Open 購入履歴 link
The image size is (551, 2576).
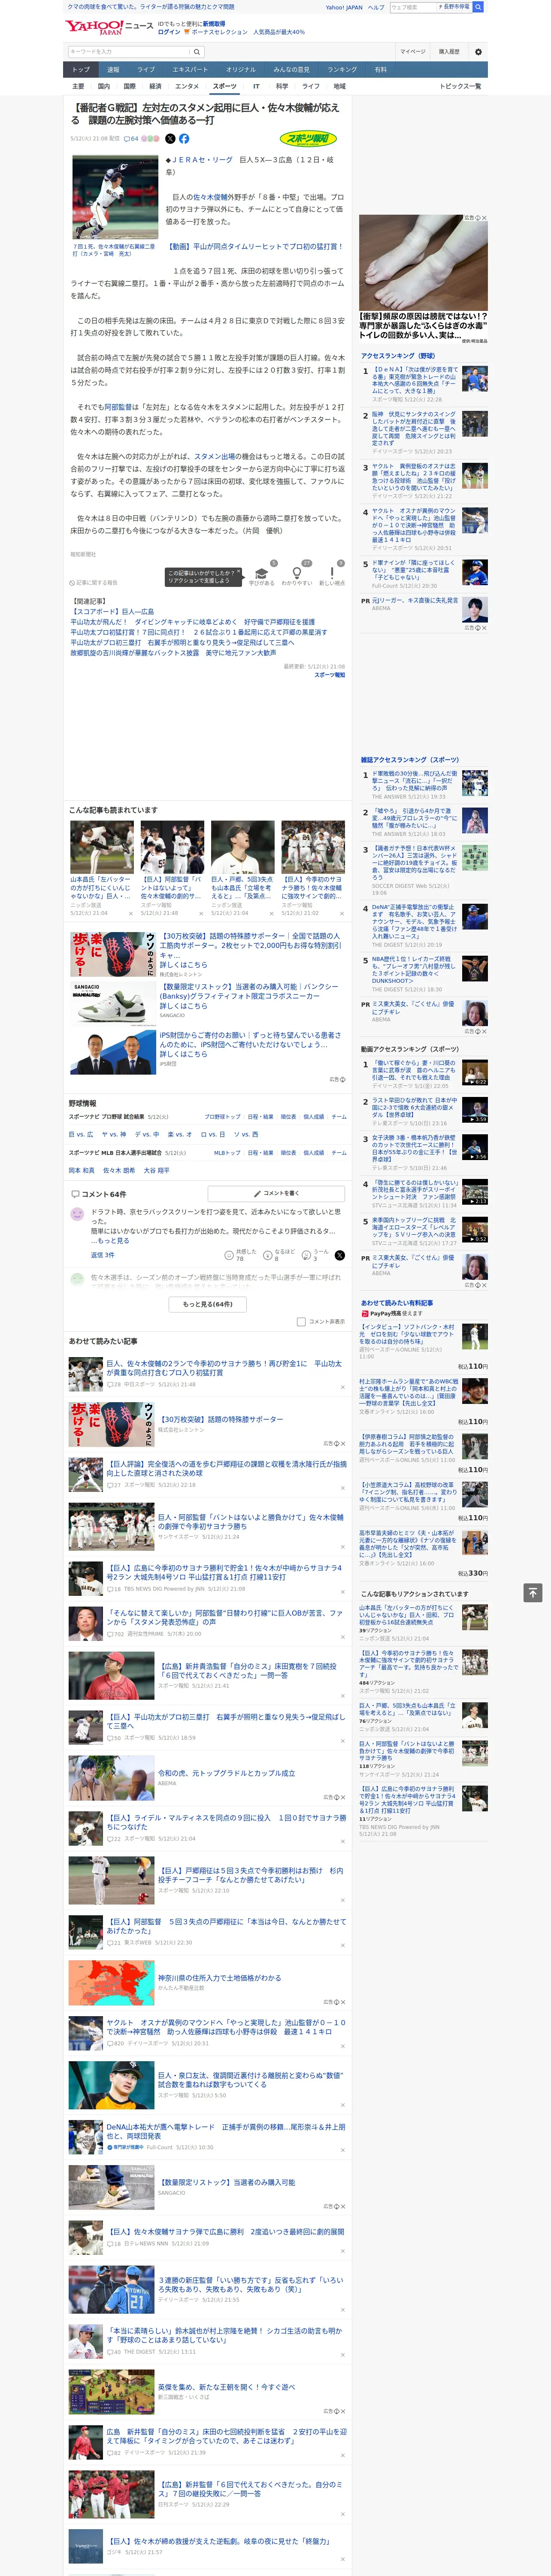[x=449, y=52]
